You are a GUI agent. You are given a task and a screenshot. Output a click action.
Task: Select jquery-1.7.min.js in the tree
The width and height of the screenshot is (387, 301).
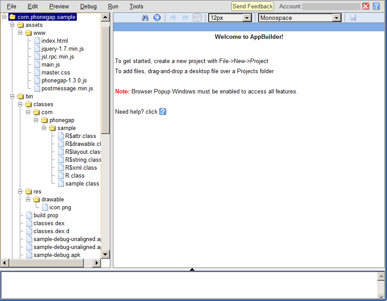tap(63, 49)
